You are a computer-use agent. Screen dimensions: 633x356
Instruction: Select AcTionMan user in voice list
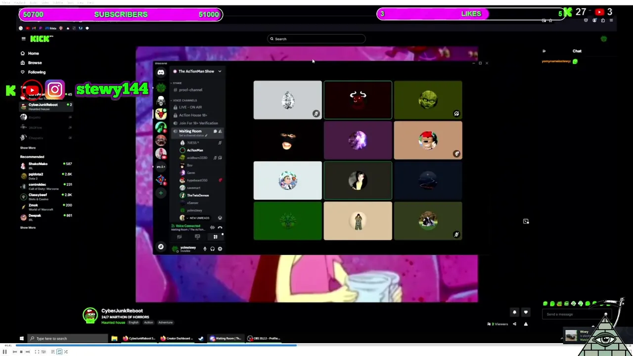click(x=195, y=150)
